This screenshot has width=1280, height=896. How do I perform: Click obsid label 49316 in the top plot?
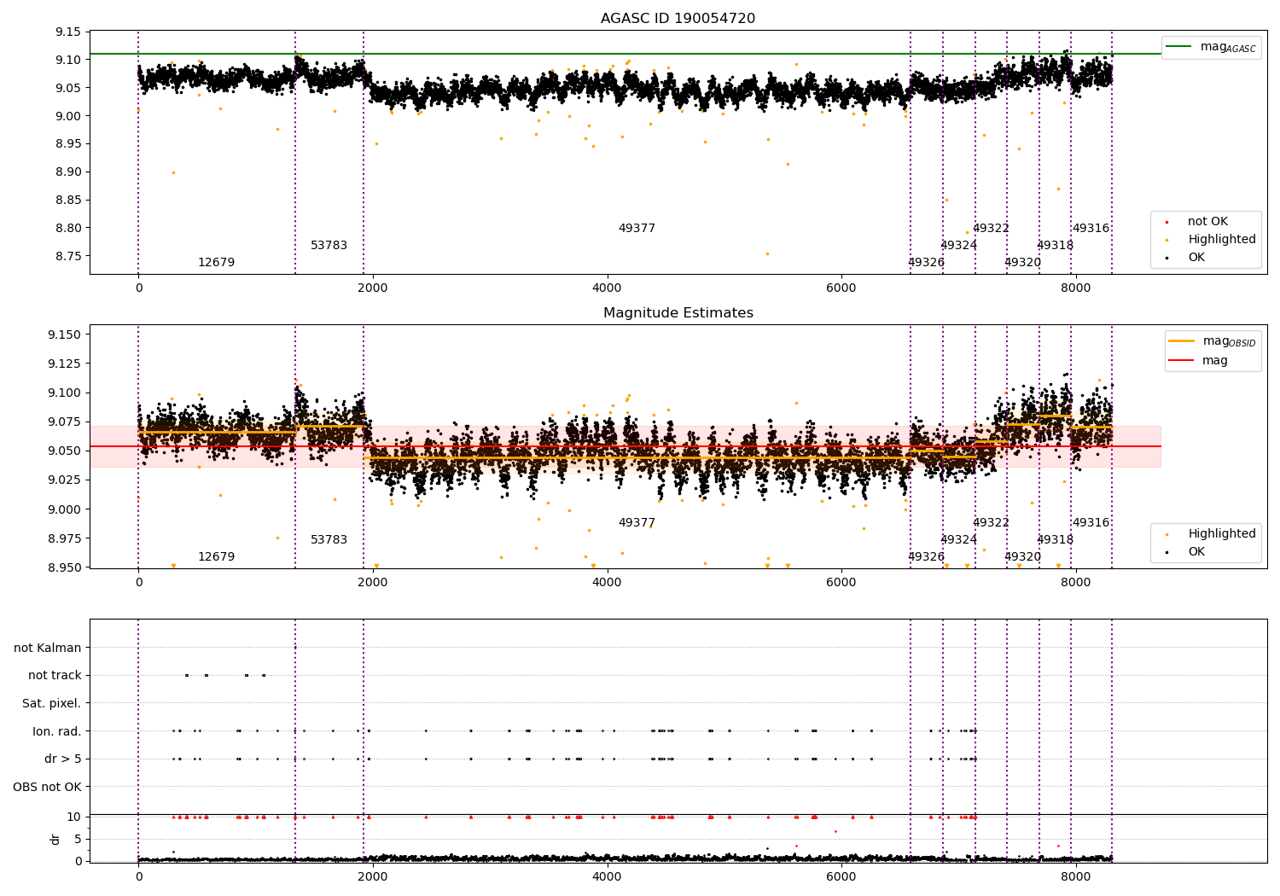(x=1091, y=228)
